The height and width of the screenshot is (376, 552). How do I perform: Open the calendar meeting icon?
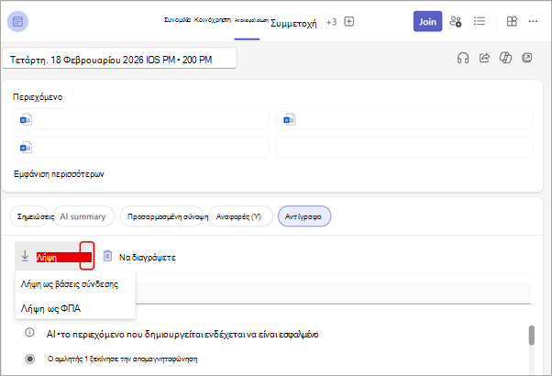click(17, 21)
